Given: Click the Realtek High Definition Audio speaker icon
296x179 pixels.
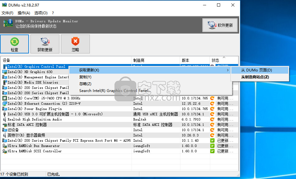Looking at the screenshot, I should [x=5, y=119].
